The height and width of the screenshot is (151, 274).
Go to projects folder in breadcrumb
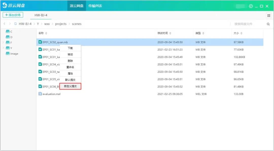coord(61,24)
